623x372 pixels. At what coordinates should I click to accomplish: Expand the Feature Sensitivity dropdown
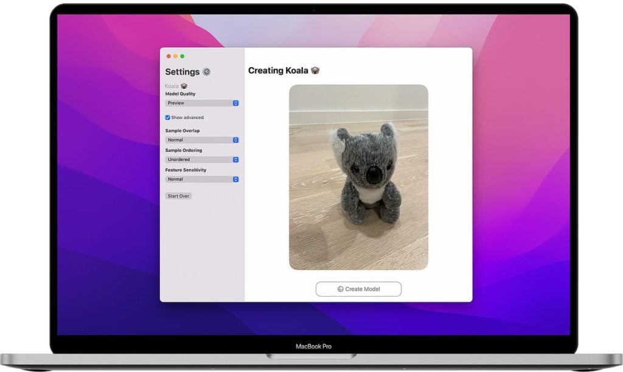[x=202, y=179]
